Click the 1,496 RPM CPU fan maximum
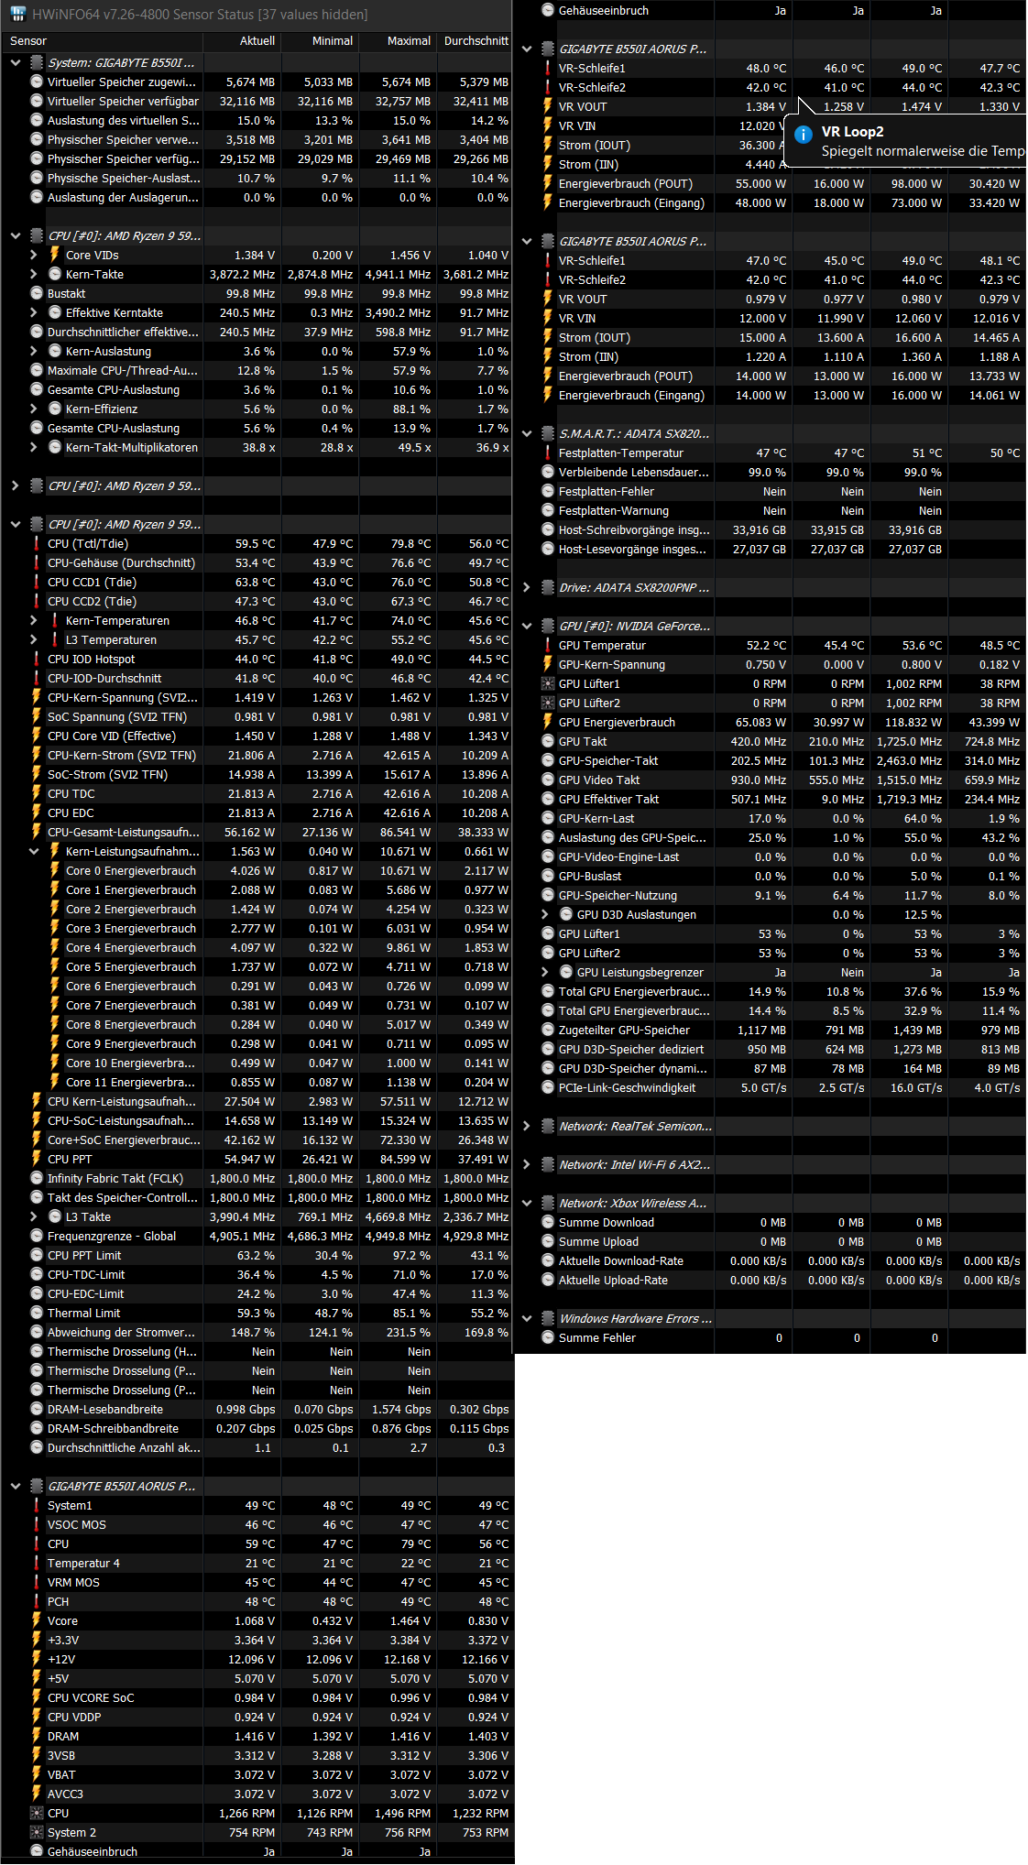The image size is (1028, 1865). pos(402,1813)
